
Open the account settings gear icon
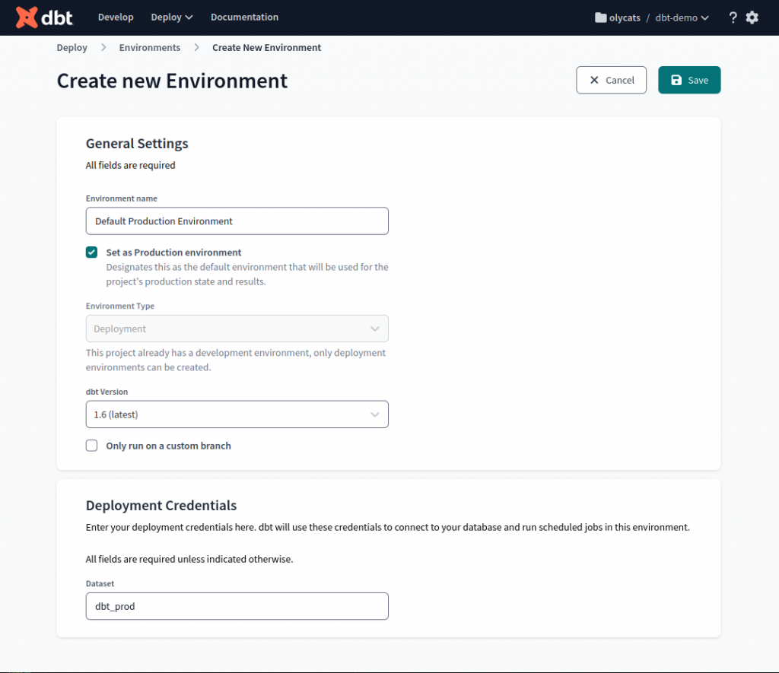(752, 17)
